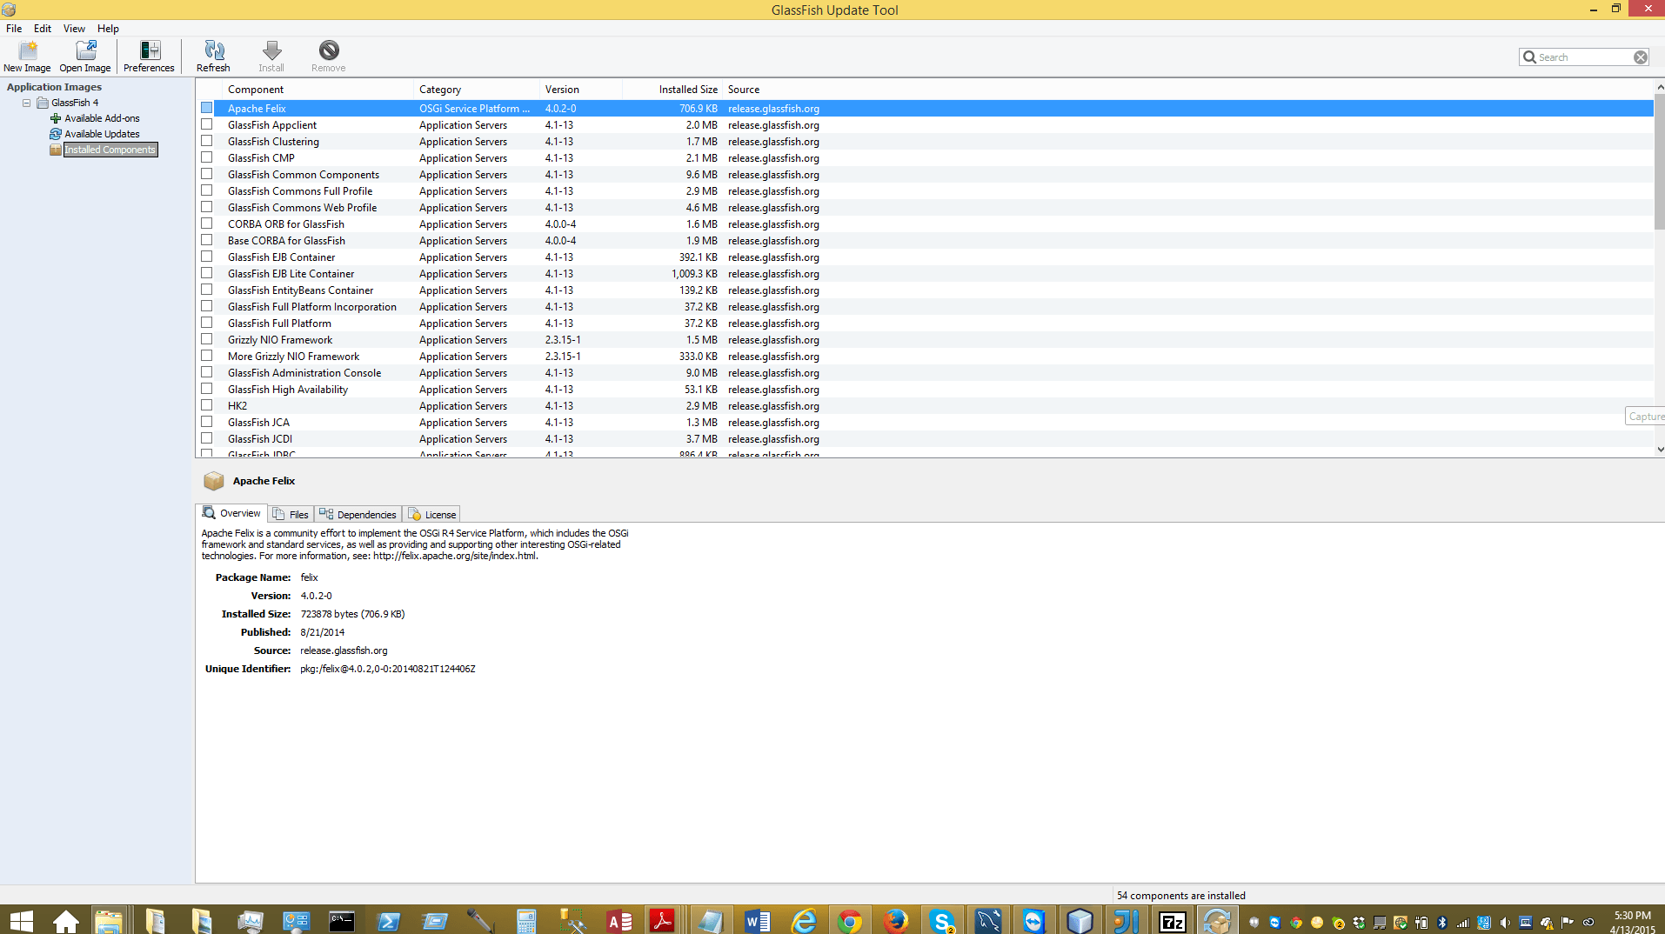Sort by the Installed Size column header
This screenshot has width=1665, height=934.
point(672,90)
